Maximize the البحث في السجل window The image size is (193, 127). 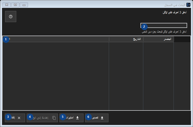[15, 5]
